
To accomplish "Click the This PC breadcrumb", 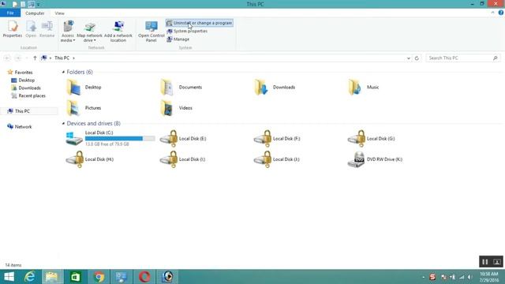I will point(62,58).
